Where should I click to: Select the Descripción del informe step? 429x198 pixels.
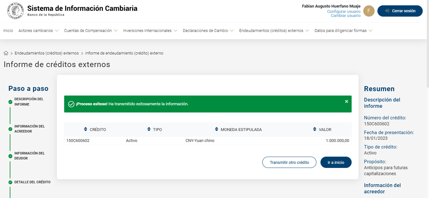(29, 101)
